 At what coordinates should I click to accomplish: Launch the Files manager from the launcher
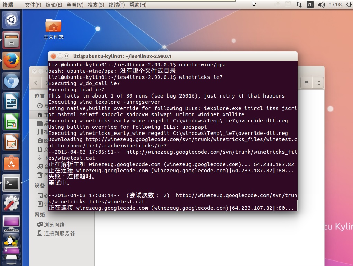click(11, 40)
